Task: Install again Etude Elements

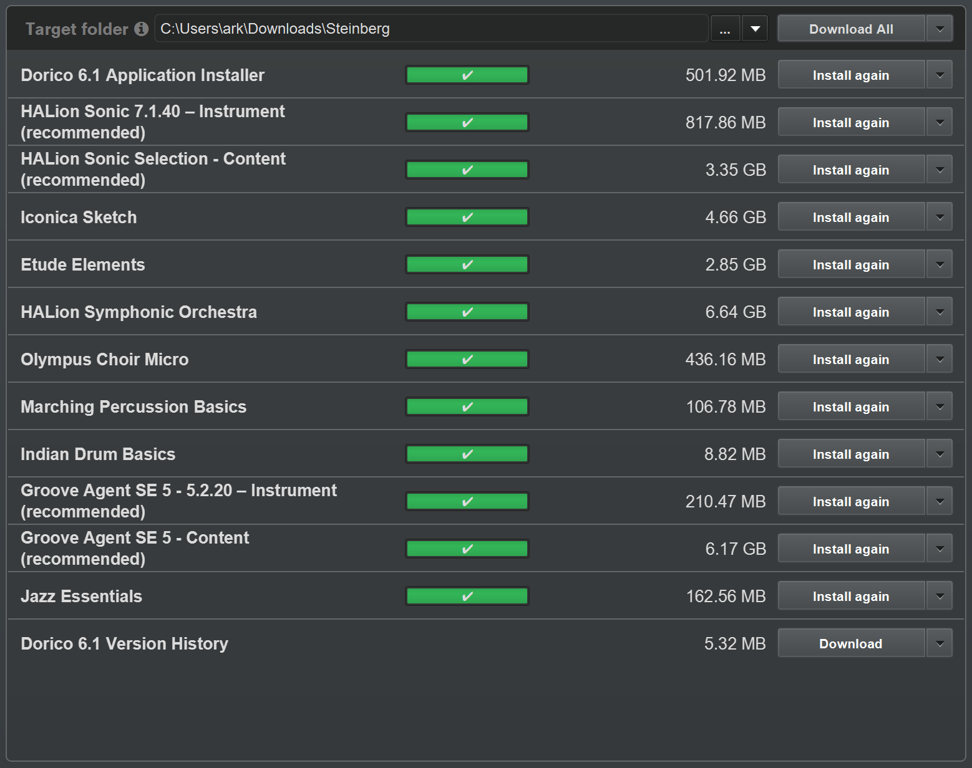Action: pos(851,264)
